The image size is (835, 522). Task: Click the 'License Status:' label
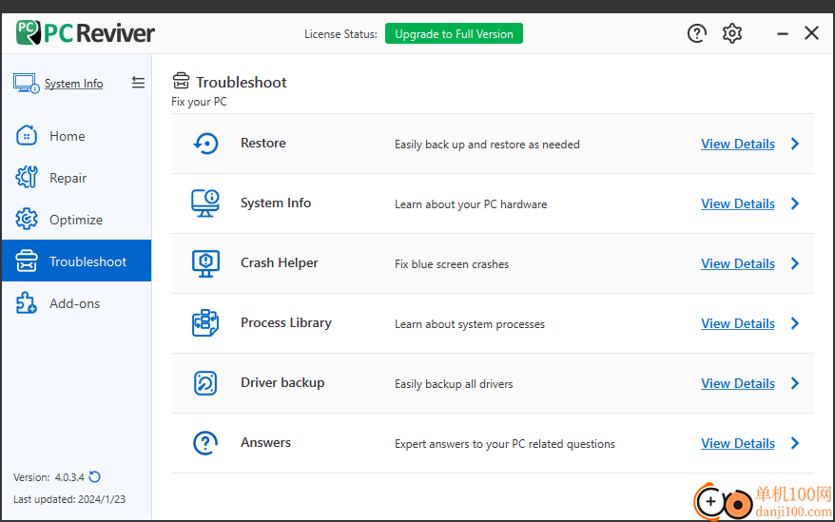coord(340,34)
